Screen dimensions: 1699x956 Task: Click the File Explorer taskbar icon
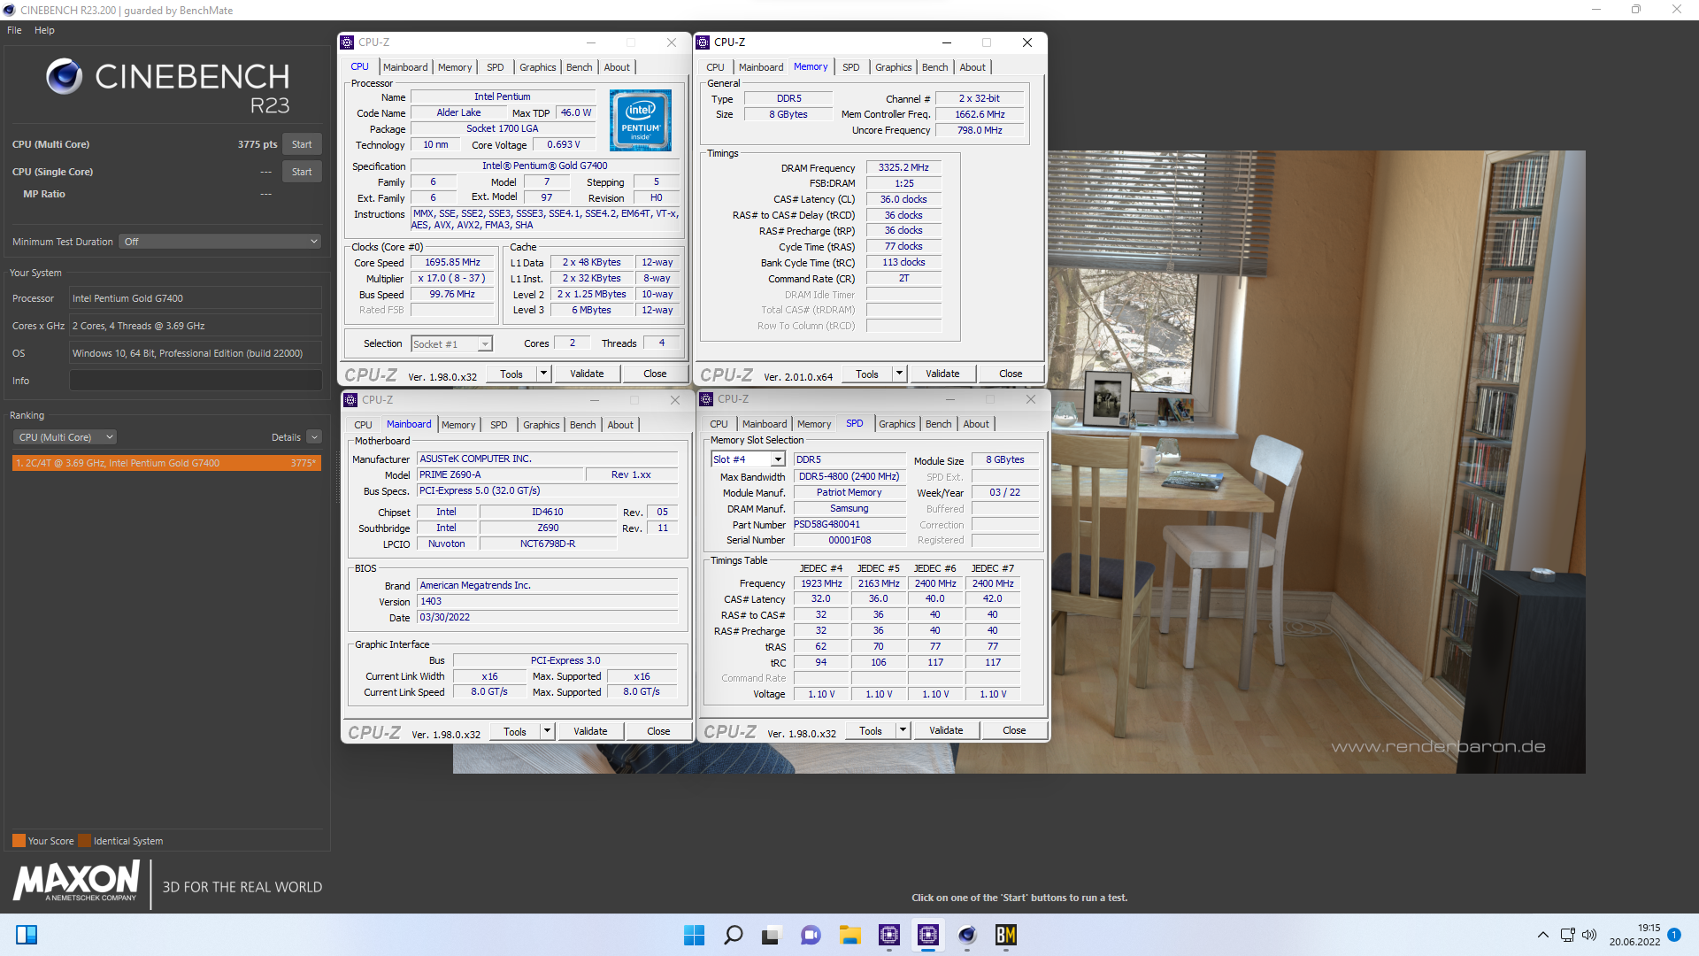[x=849, y=935]
